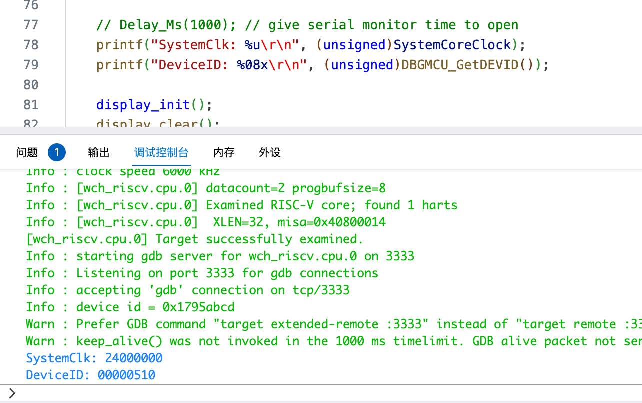Click the problems count badge showing 1
The height and width of the screenshot is (403, 642).
tap(57, 152)
